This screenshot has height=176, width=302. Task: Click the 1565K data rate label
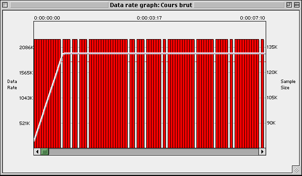(x=26, y=72)
